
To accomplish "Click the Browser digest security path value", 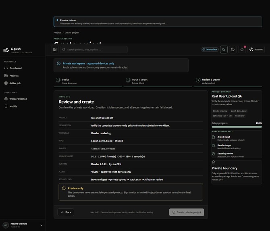I will click(x=127, y=180).
